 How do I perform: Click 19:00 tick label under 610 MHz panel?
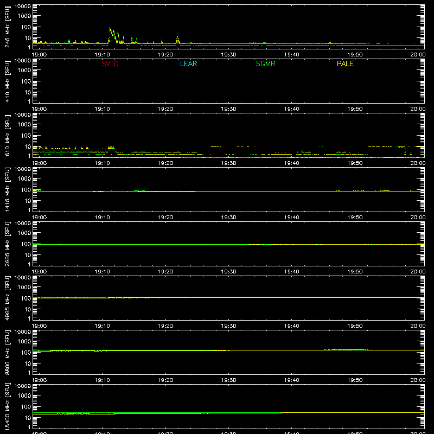click(x=39, y=163)
